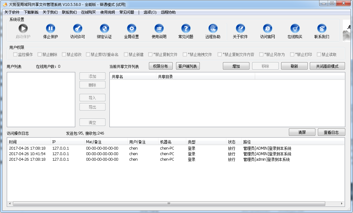Click the 绑定认证 shield icon
This screenshot has height=213, width=353.
(x=105, y=29)
